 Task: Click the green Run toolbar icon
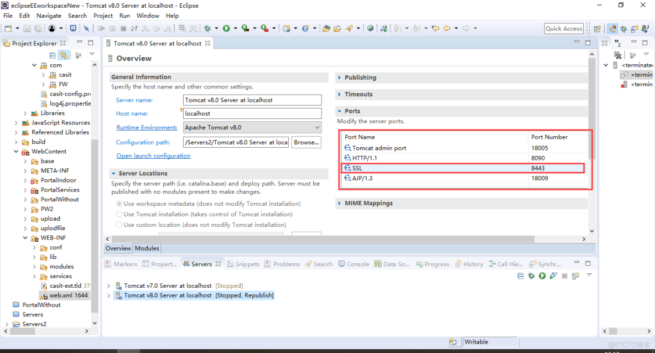(226, 28)
